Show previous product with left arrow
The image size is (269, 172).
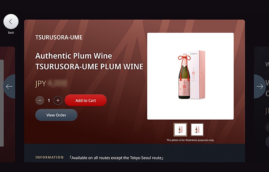point(9,86)
